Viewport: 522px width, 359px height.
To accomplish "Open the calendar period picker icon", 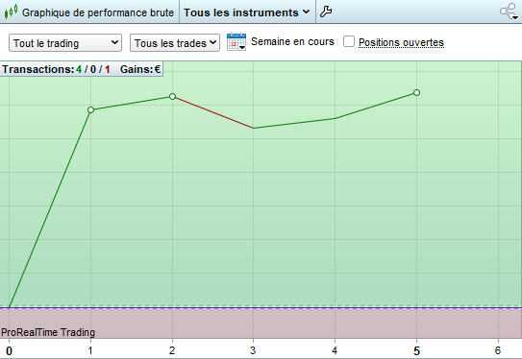I will (x=236, y=42).
